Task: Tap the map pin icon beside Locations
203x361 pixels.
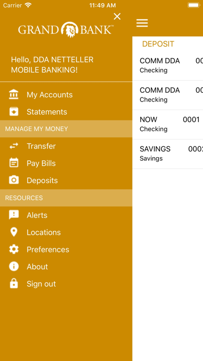Action: [13, 232]
